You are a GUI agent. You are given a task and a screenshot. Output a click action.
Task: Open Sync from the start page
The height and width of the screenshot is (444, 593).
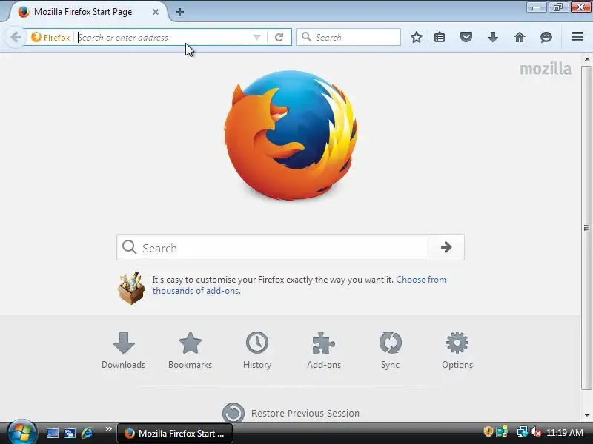click(x=391, y=350)
